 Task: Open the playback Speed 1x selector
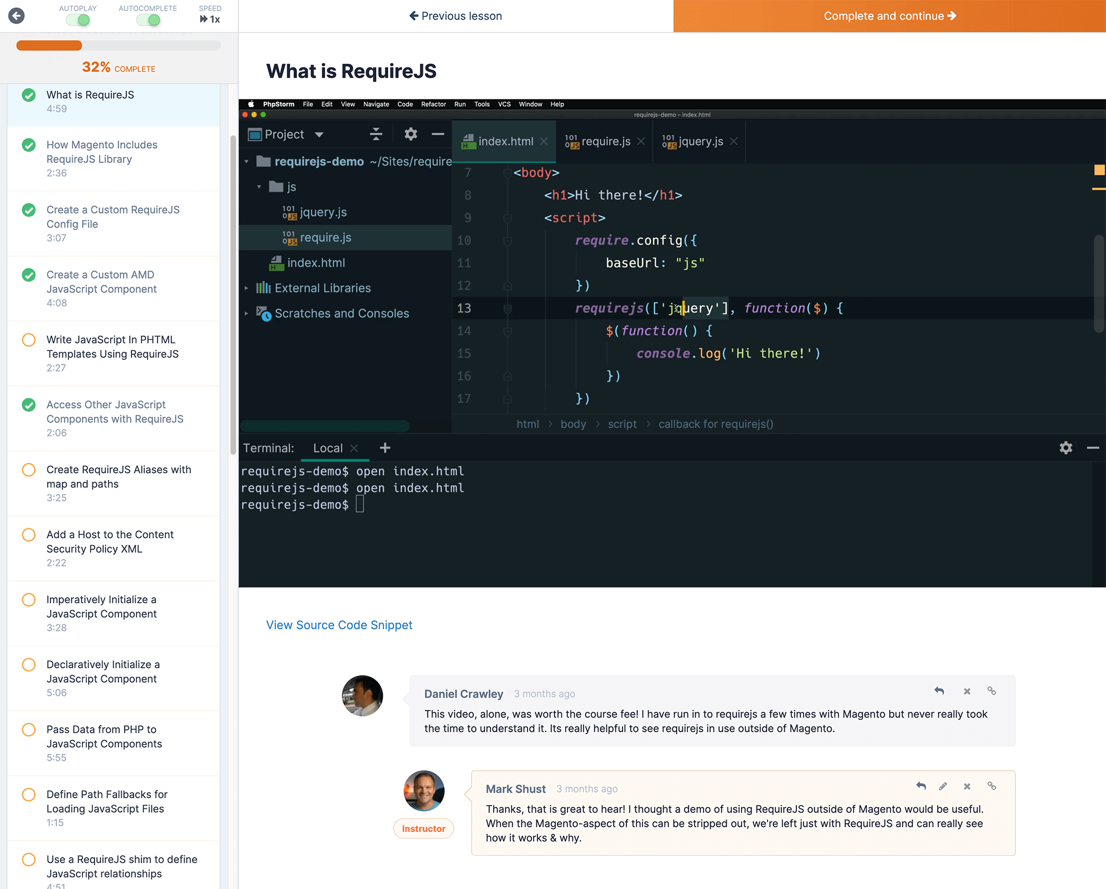tap(210, 19)
